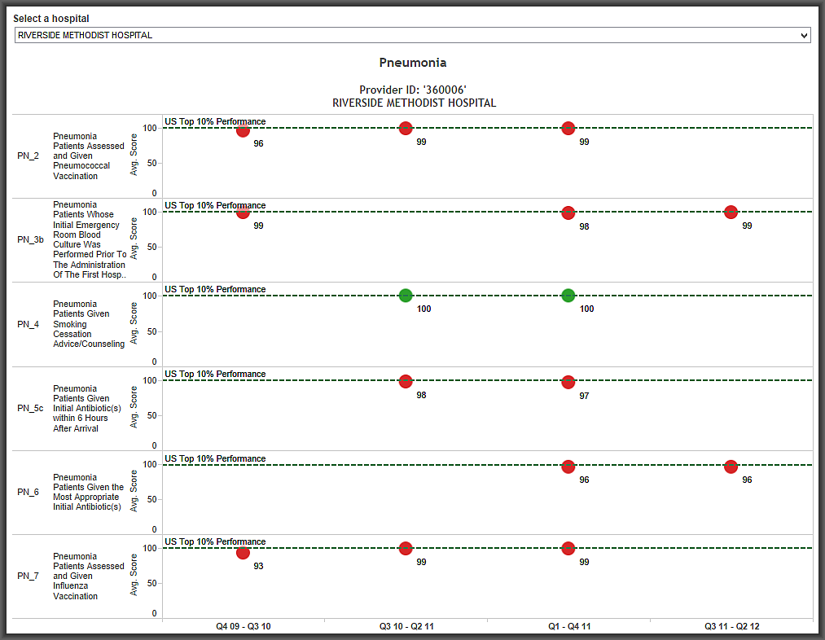
Task: Click the dropdown arrow of hospital selector
Action: point(804,35)
